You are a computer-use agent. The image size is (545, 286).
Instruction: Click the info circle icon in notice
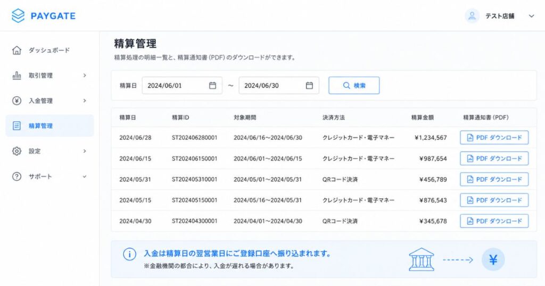point(129,255)
